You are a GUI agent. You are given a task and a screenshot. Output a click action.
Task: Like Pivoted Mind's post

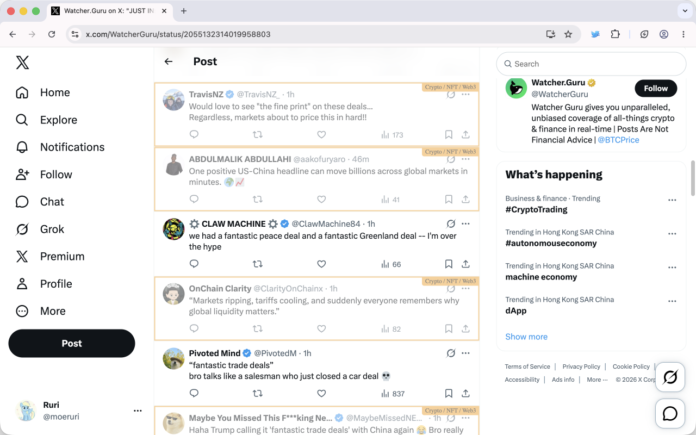321,394
